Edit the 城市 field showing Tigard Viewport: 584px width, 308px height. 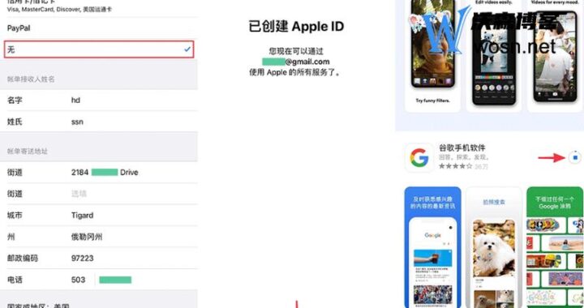point(99,215)
